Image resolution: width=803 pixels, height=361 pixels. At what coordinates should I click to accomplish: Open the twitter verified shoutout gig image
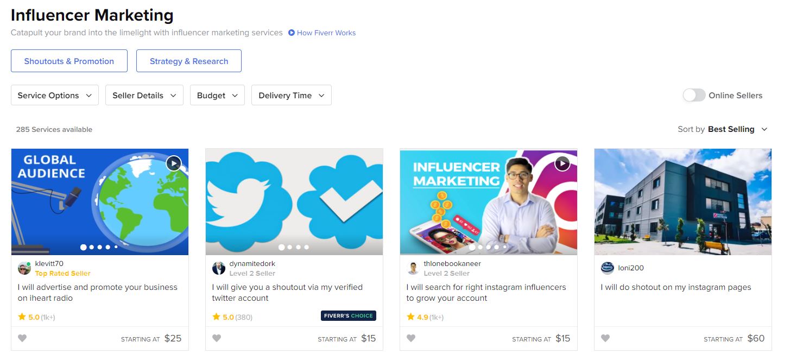tap(294, 201)
